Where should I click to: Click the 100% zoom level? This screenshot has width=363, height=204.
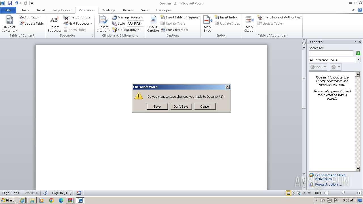point(318,193)
